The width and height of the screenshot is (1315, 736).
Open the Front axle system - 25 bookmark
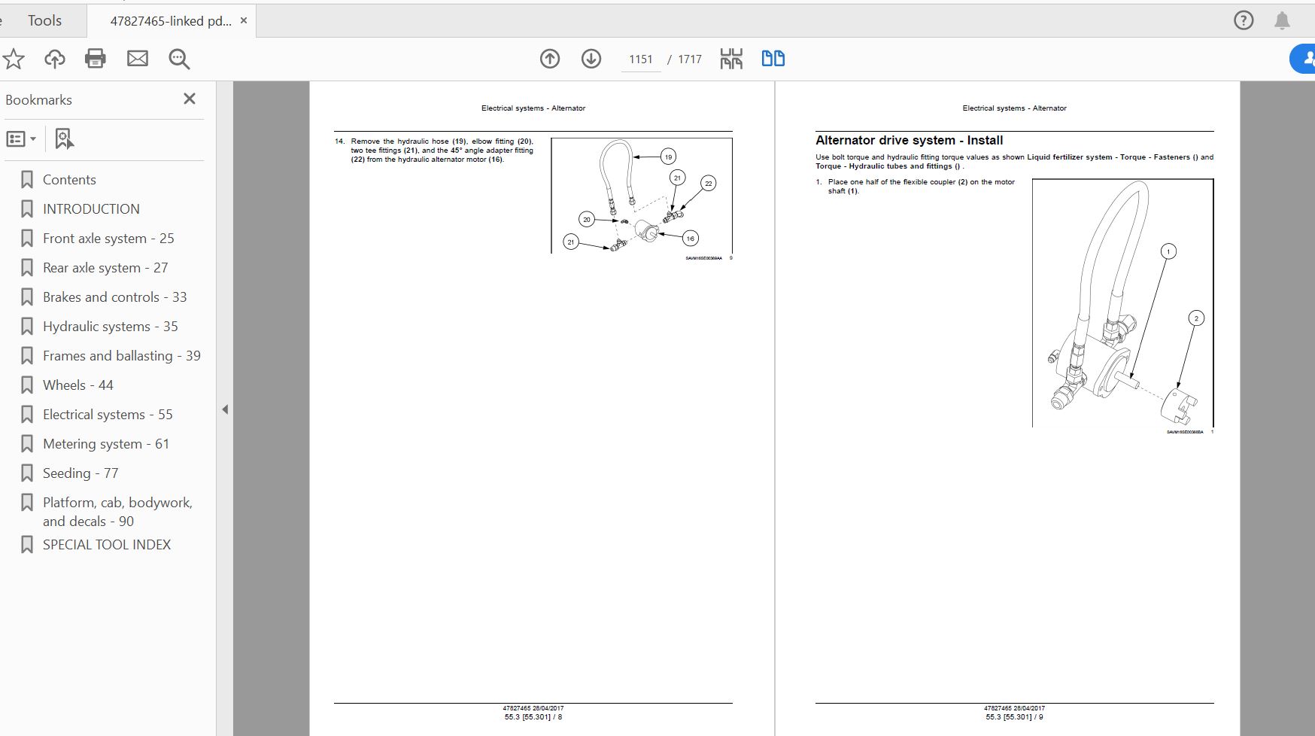pos(108,238)
